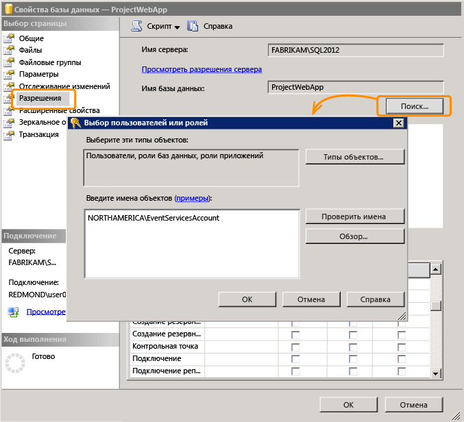Click the Обзор... button
The width and height of the screenshot is (464, 422).
[355, 236]
